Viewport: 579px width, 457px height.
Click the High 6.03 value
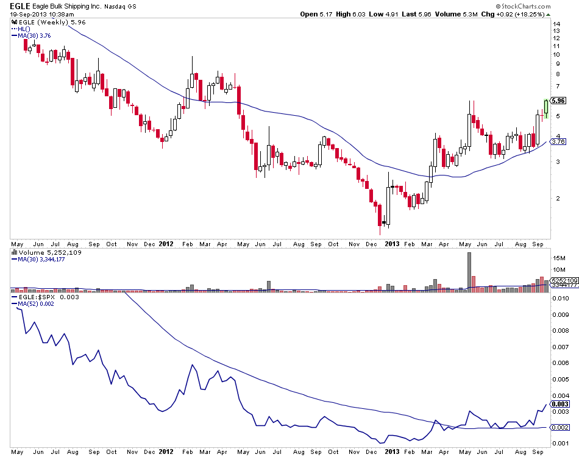pos(350,15)
